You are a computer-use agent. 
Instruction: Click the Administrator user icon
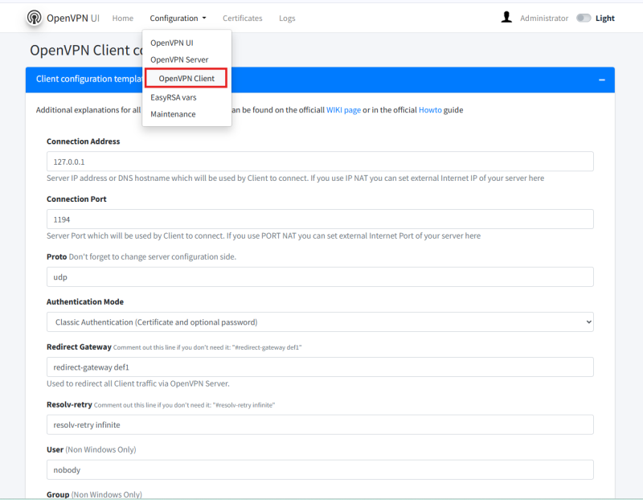click(506, 17)
